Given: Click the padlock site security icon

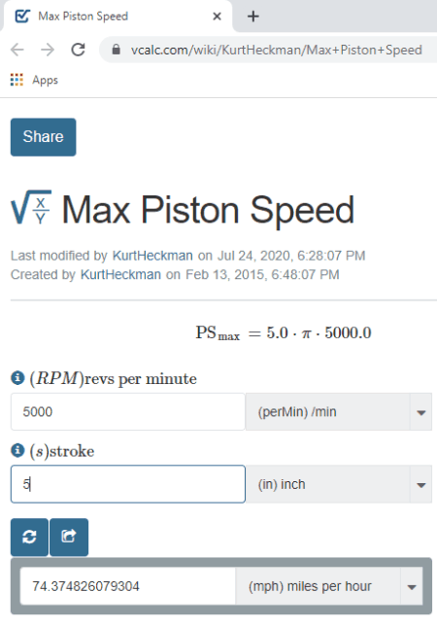Looking at the screenshot, I should click(x=117, y=50).
